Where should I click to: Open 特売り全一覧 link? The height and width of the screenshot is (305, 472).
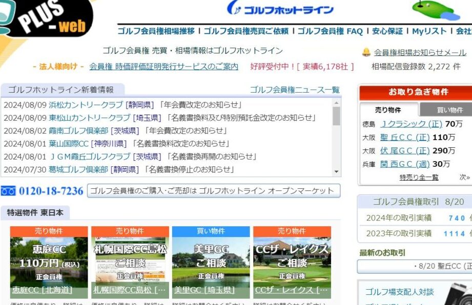tap(419, 177)
